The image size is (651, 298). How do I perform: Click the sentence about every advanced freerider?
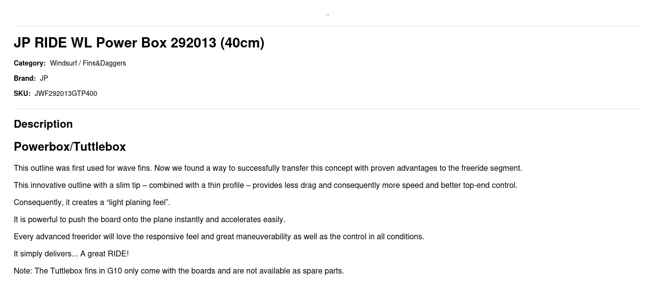click(x=219, y=237)
